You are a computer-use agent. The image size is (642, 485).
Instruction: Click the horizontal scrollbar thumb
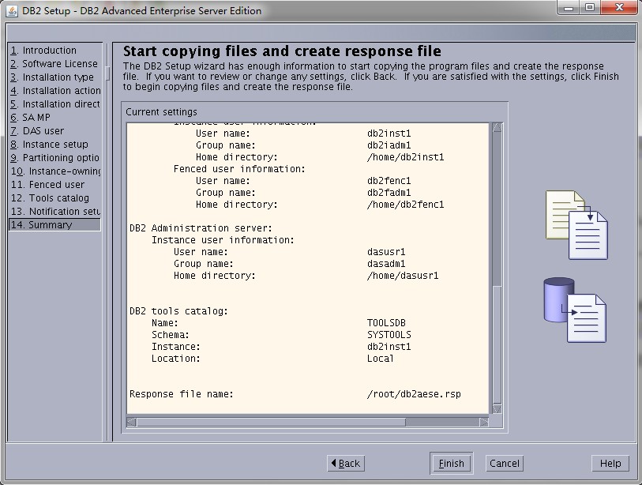(271, 422)
